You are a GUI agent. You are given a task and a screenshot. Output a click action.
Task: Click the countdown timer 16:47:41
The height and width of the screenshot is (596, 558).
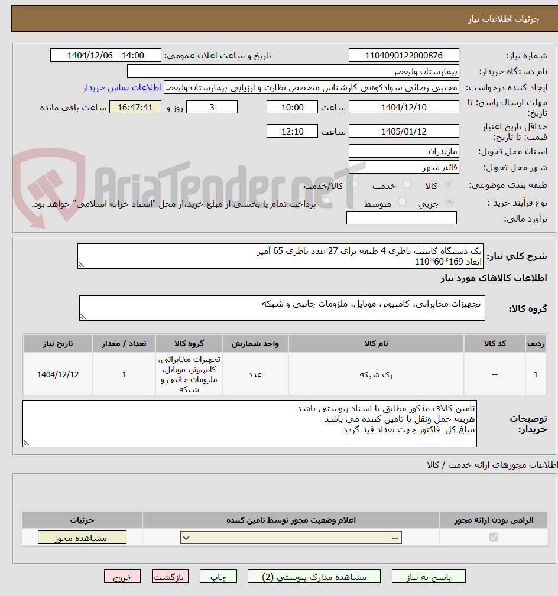[x=135, y=107]
